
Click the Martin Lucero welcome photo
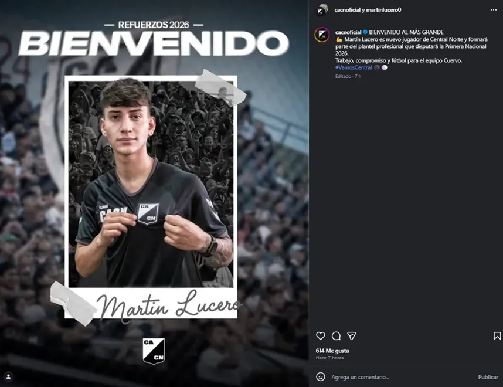pyautogui.click(x=154, y=193)
